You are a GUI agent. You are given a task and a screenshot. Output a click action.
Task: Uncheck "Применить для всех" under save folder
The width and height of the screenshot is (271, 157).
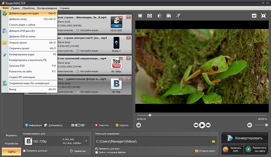point(97,149)
